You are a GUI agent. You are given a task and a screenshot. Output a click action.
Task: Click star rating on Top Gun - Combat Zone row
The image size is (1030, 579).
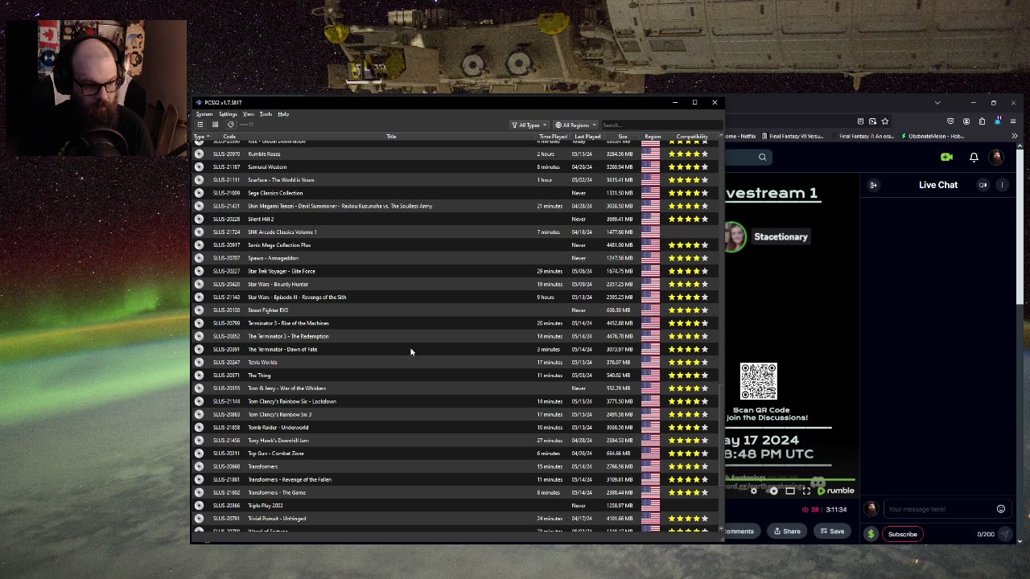[x=688, y=454]
